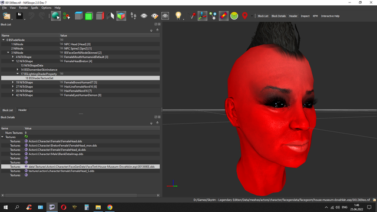Viewport: 377px width, 212px height.
Task: Toggle the red pin marker icon
Action: point(193,16)
